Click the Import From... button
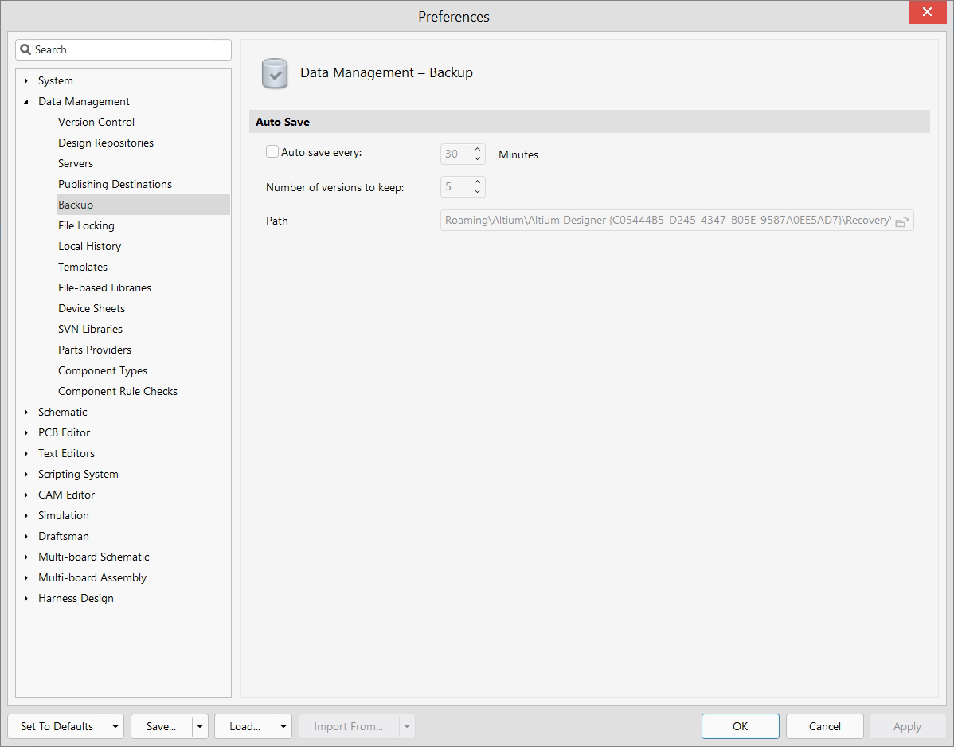 (349, 726)
